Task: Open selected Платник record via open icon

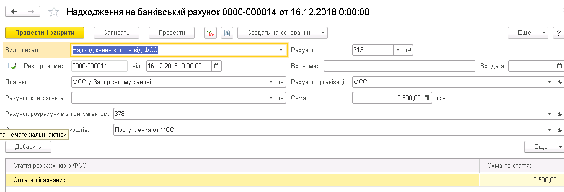Action: (x=282, y=82)
